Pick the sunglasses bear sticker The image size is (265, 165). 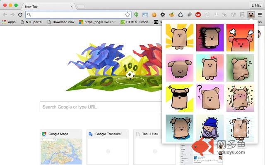(x=179, y=98)
